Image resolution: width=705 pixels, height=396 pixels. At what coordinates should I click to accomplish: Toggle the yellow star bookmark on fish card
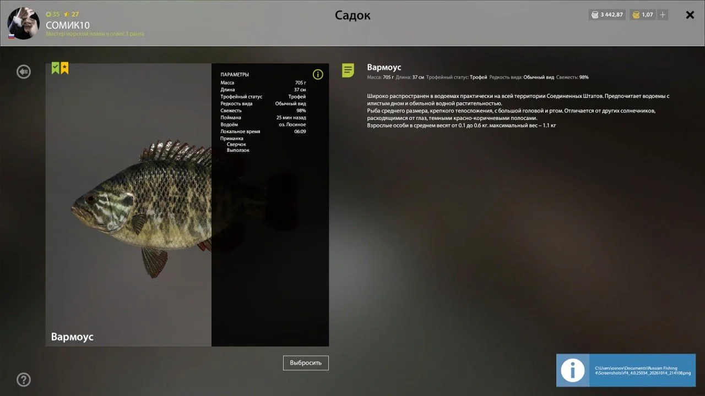[64, 68]
